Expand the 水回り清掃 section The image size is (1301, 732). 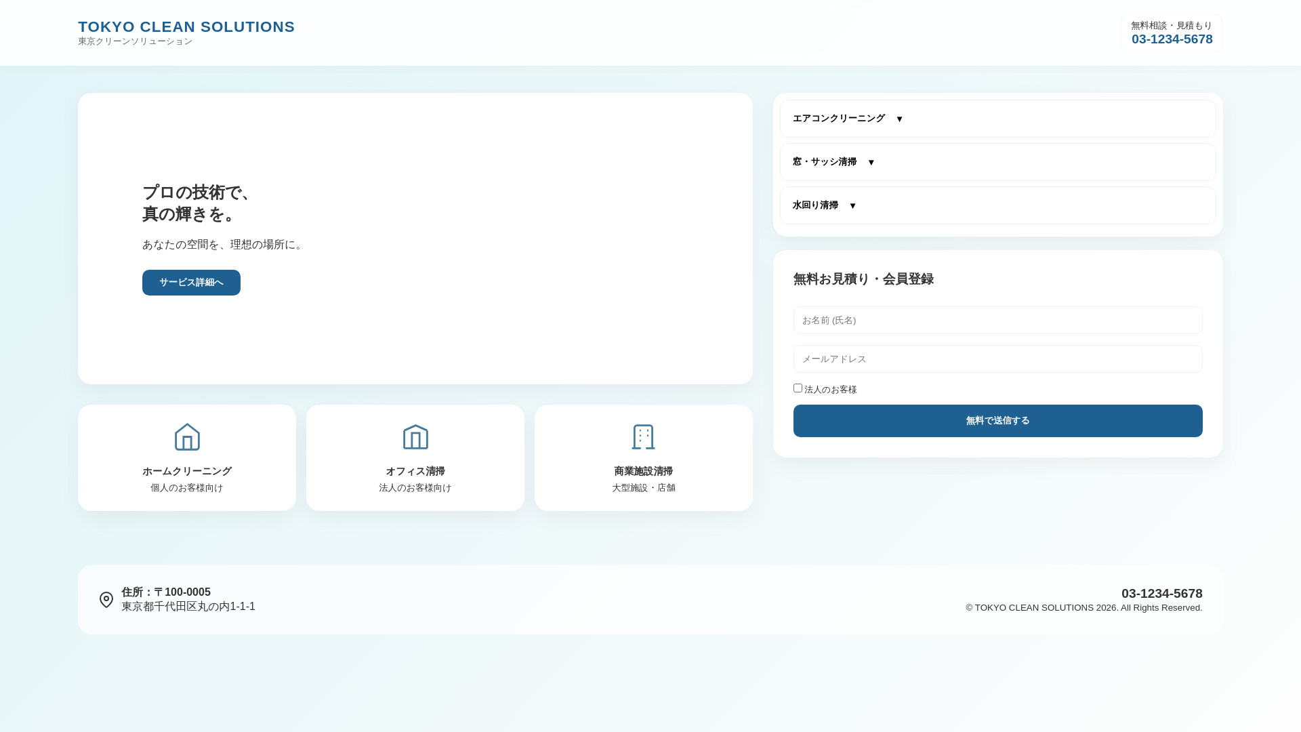815,205
